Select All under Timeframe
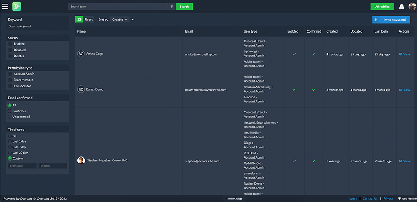Image resolution: width=417 pixels, height=202 pixels. [10, 136]
